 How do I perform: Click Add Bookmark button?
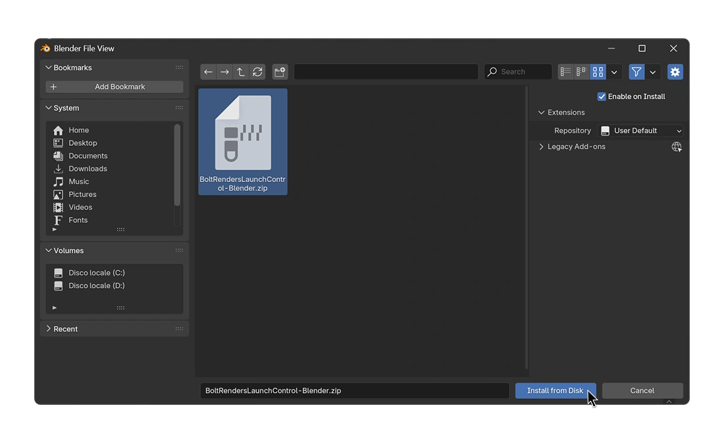click(x=115, y=87)
